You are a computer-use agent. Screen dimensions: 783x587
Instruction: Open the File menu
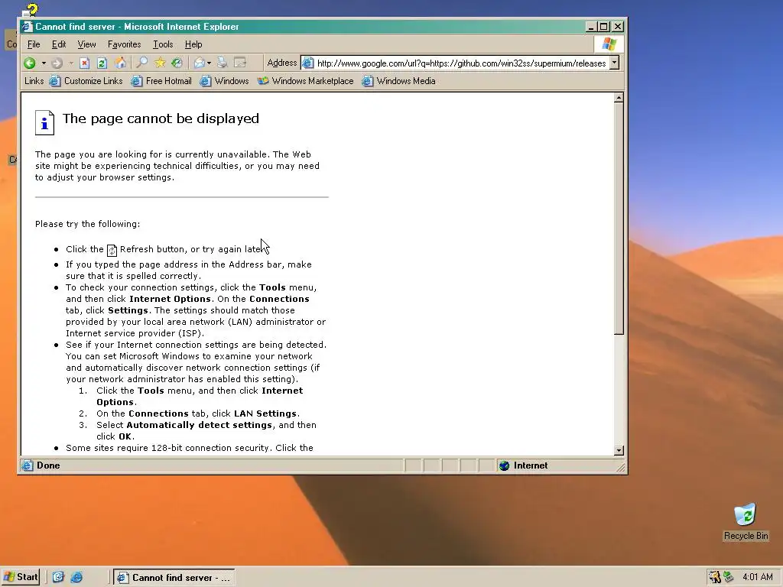pos(34,44)
